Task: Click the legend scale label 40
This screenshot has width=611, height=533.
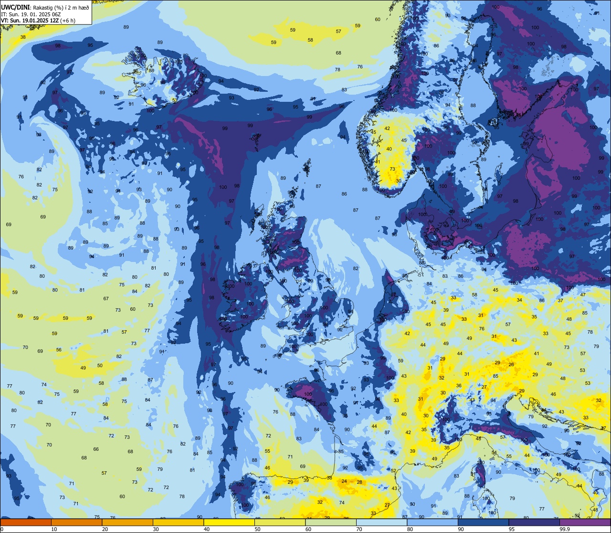Action: [x=207, y=529]
